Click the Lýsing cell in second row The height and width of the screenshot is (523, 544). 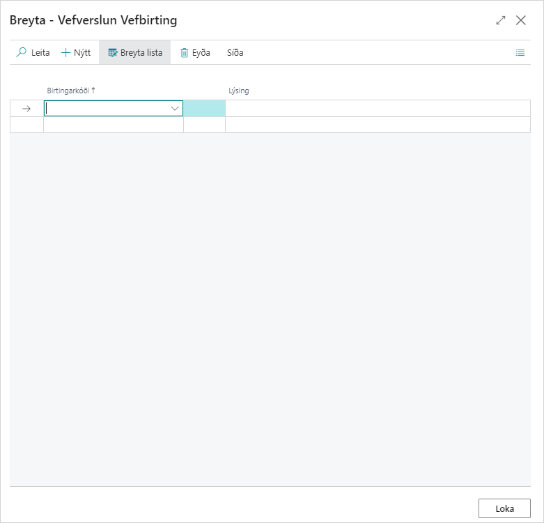point(378,125)
